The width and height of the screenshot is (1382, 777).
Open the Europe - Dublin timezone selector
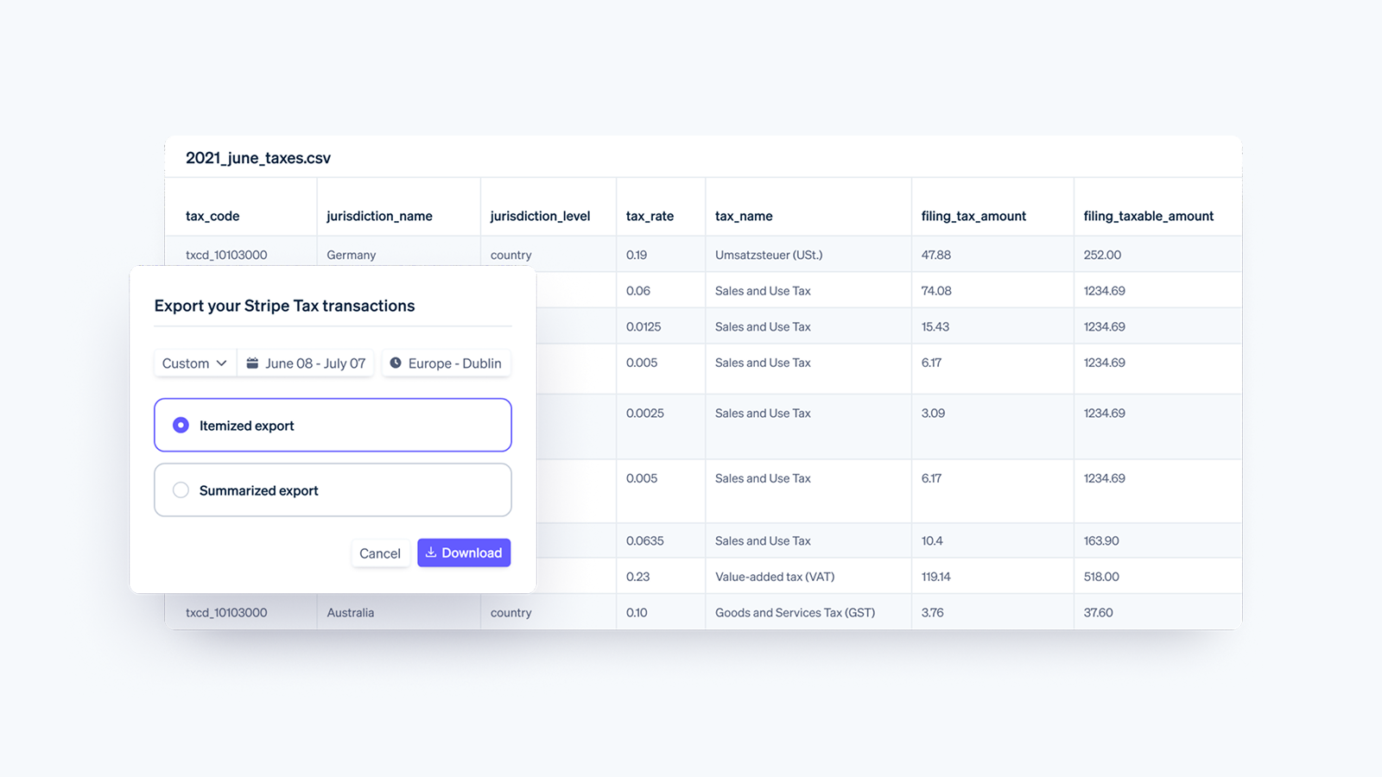(x=447, y=363)
